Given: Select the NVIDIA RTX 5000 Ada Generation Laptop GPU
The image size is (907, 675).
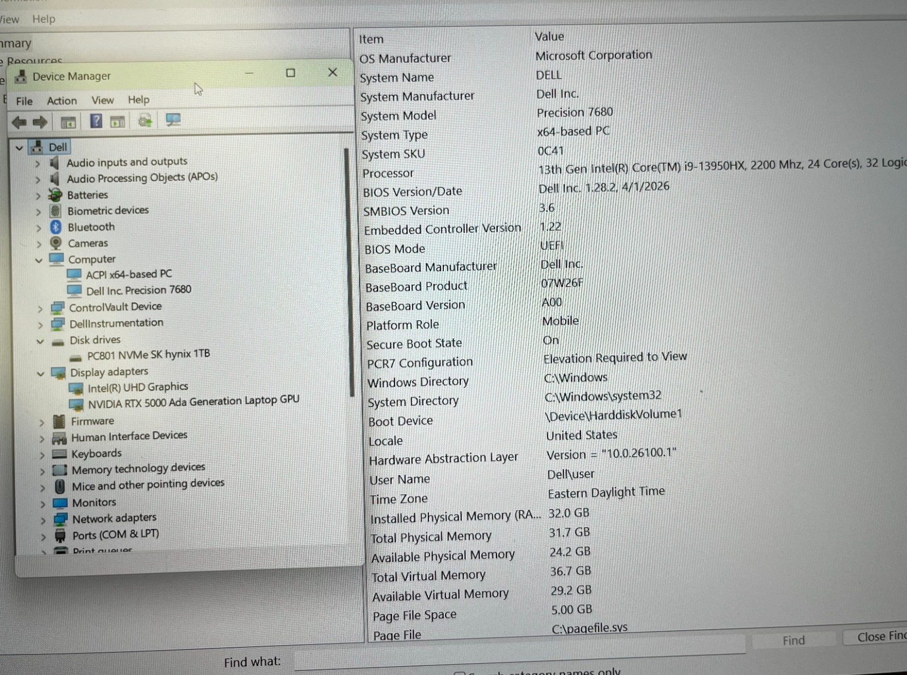Looking at the screenshot, I should [x=193, y=402].
